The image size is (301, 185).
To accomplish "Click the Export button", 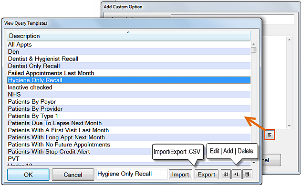I will 207,174.
